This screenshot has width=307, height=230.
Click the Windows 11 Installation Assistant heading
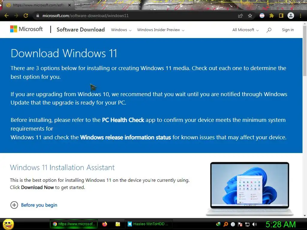62,168
